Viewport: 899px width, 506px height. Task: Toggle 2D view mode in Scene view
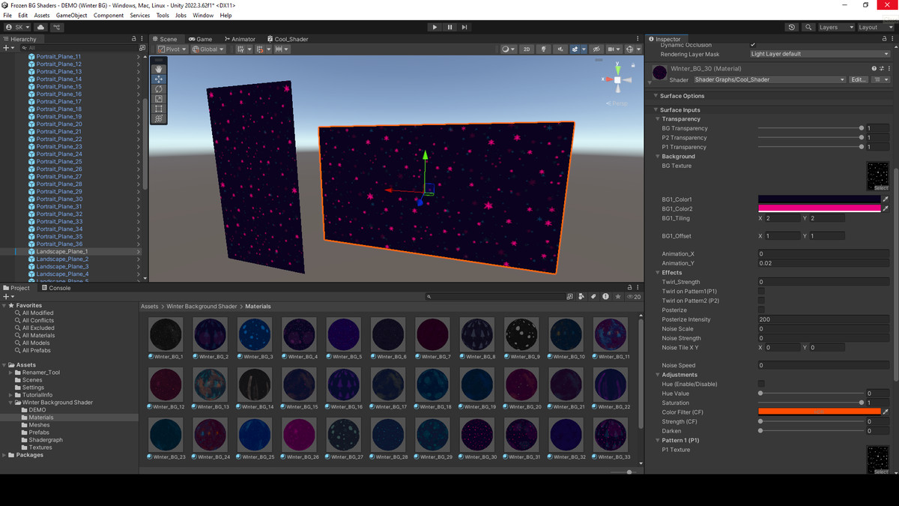tap(527, 49)
